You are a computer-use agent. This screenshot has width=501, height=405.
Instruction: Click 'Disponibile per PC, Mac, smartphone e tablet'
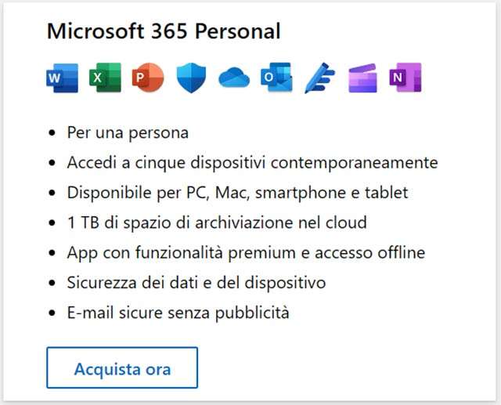[x=237, y=193]
